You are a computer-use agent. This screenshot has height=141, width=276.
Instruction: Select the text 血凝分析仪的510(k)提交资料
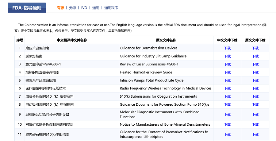point(50,96)
